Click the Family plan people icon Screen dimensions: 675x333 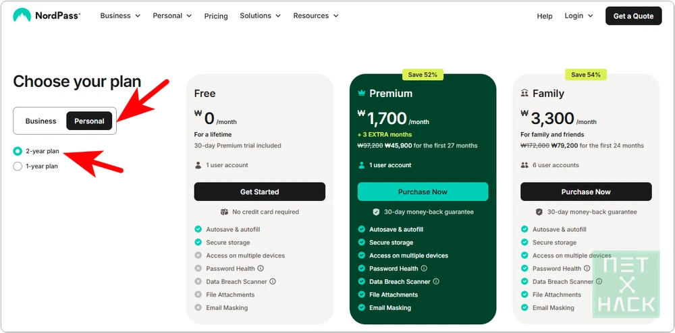coord(524,93)
